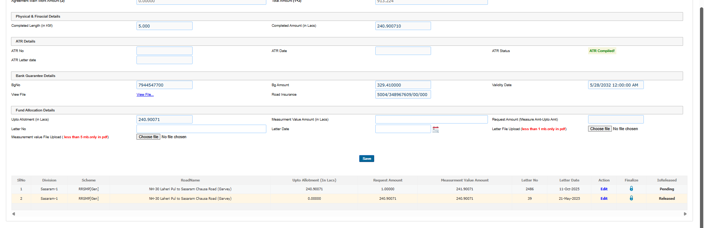This screenshot has width=704, height=228.
Task: Click the BgNo input field
Action: [164, 85]
